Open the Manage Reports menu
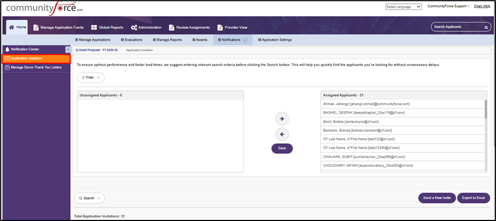 pos(167,40)
